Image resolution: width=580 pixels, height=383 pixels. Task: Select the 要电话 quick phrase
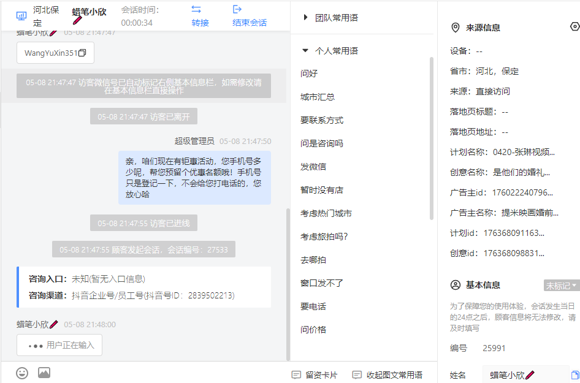point(313,306)
